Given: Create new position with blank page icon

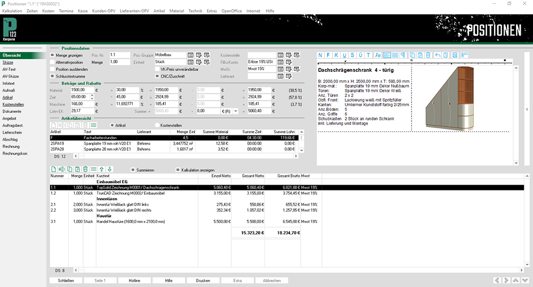Looking at the screenshot, I should [53, 169].
